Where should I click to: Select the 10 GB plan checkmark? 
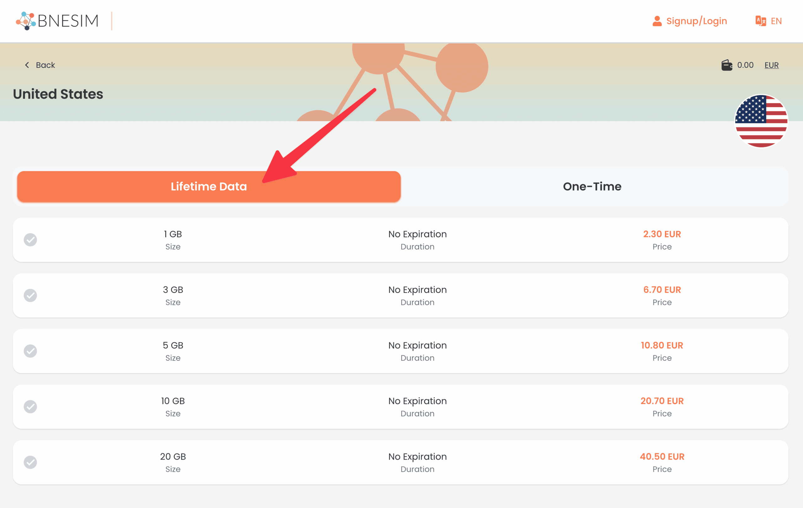click(30, 407)
